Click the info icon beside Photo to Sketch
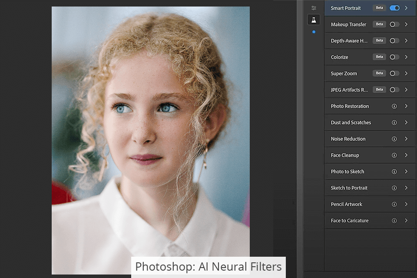 coord(394,172)
